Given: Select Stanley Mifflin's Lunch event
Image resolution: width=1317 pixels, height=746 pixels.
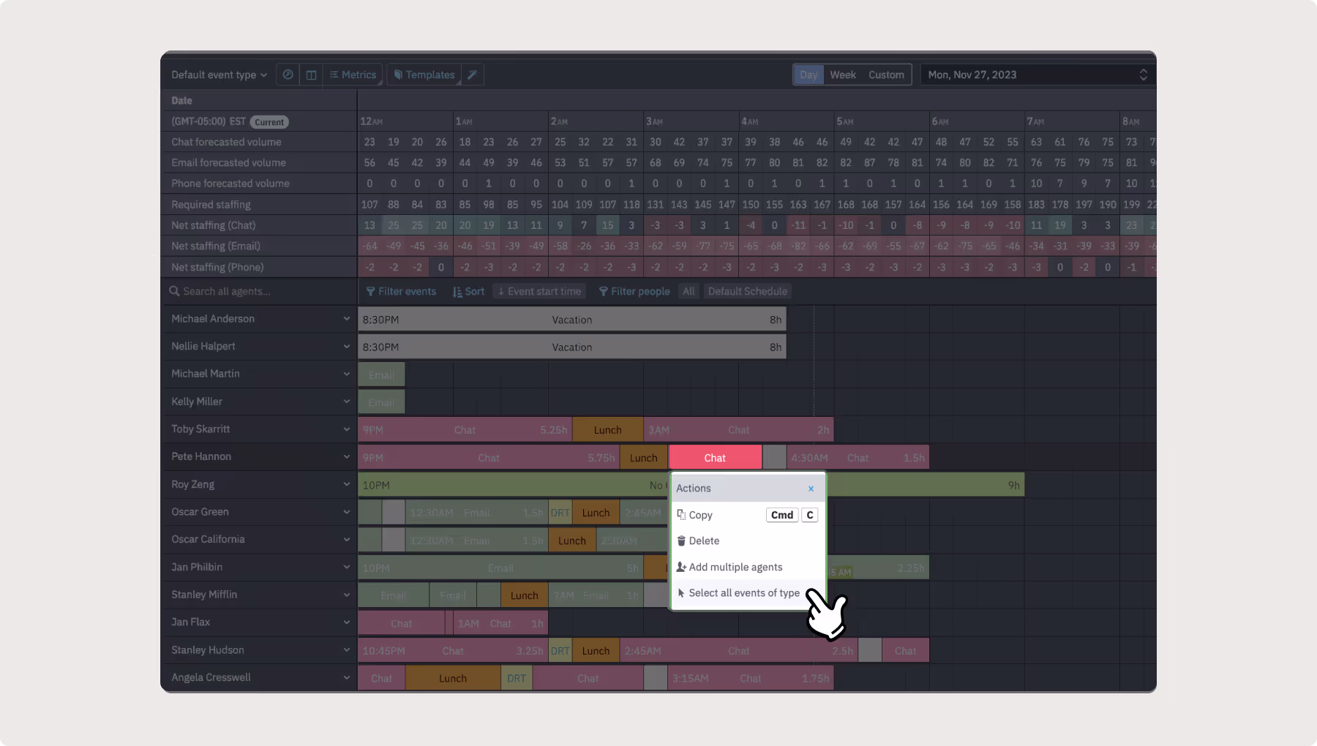Looking at the screenshot, I should [x=525, y=595].
